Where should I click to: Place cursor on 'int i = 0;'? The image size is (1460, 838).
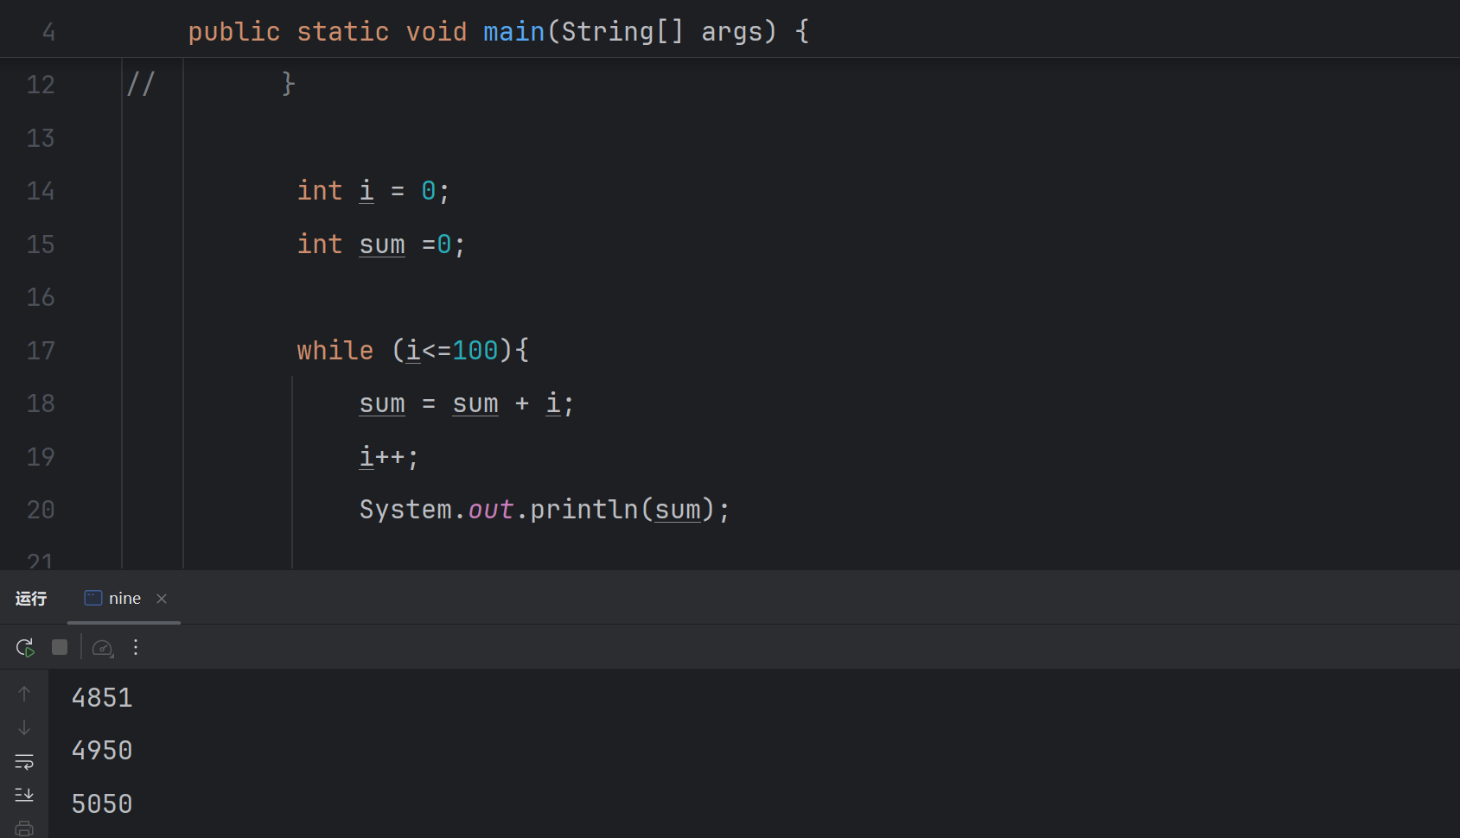click(x=373, y=191)
